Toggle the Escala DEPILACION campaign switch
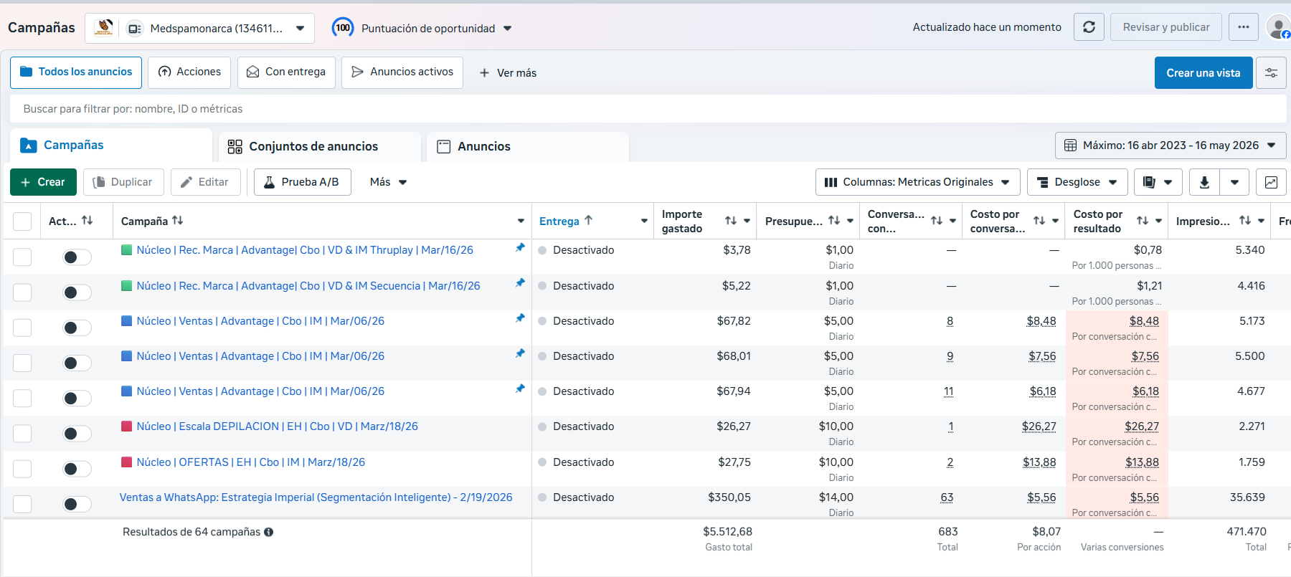This screenshot has width=1291, height=577. click(77, 434)
